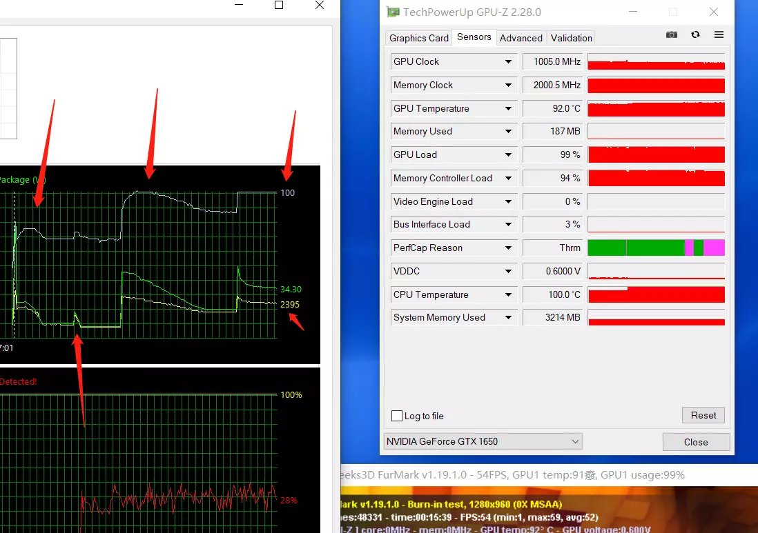Switch to the Graphics Card tab
Screen dimensions: 758x533
coord(418,38)
